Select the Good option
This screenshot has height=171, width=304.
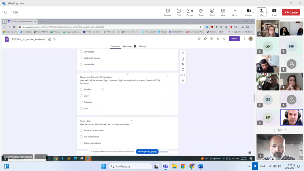(81, 96)
